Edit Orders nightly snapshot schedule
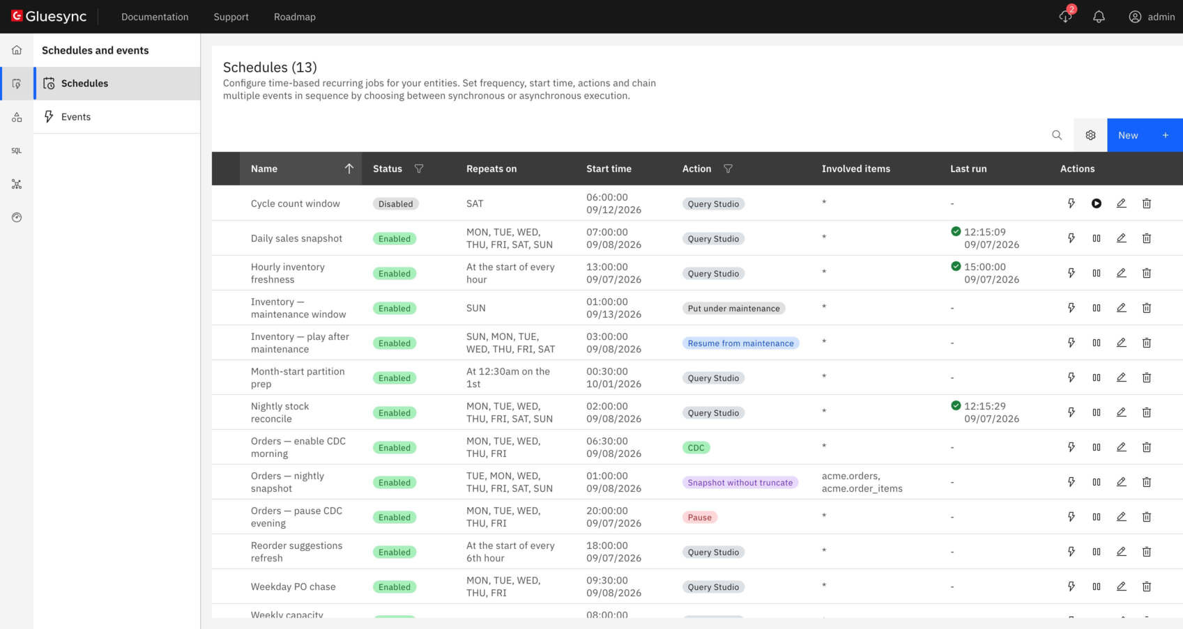This screenshot has height=629, width=1183. (x=1122, y=482)
